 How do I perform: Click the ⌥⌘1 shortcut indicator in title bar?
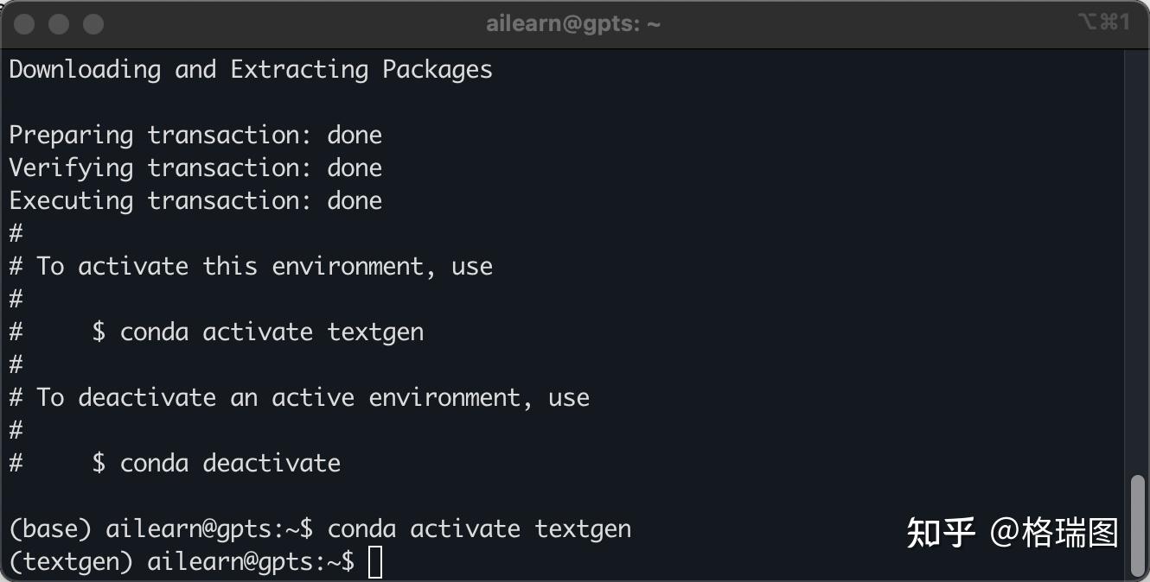tap(1103, 22)
